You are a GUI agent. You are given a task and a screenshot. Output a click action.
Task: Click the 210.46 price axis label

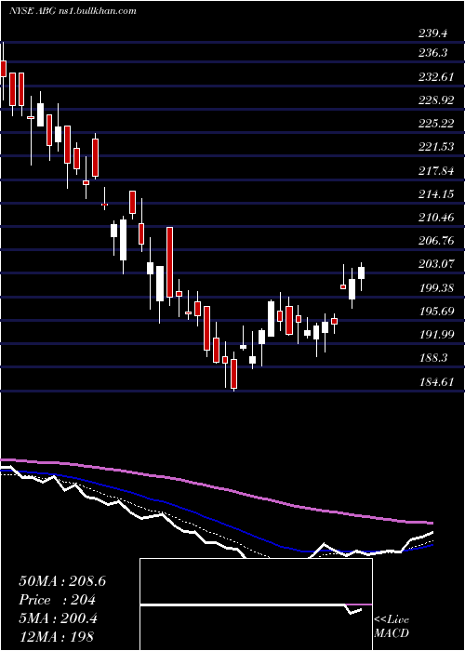click(x=435, y=217)
